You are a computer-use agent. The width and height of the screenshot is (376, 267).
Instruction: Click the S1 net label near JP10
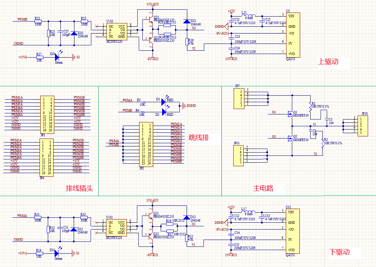(x=315, y=125)
